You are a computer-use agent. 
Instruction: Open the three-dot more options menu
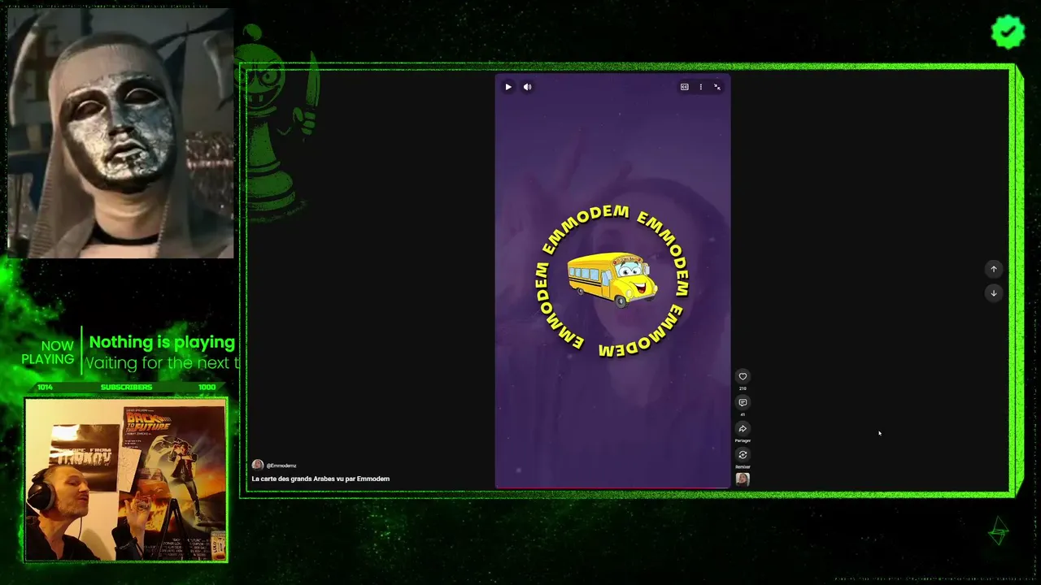pos(700,87)
